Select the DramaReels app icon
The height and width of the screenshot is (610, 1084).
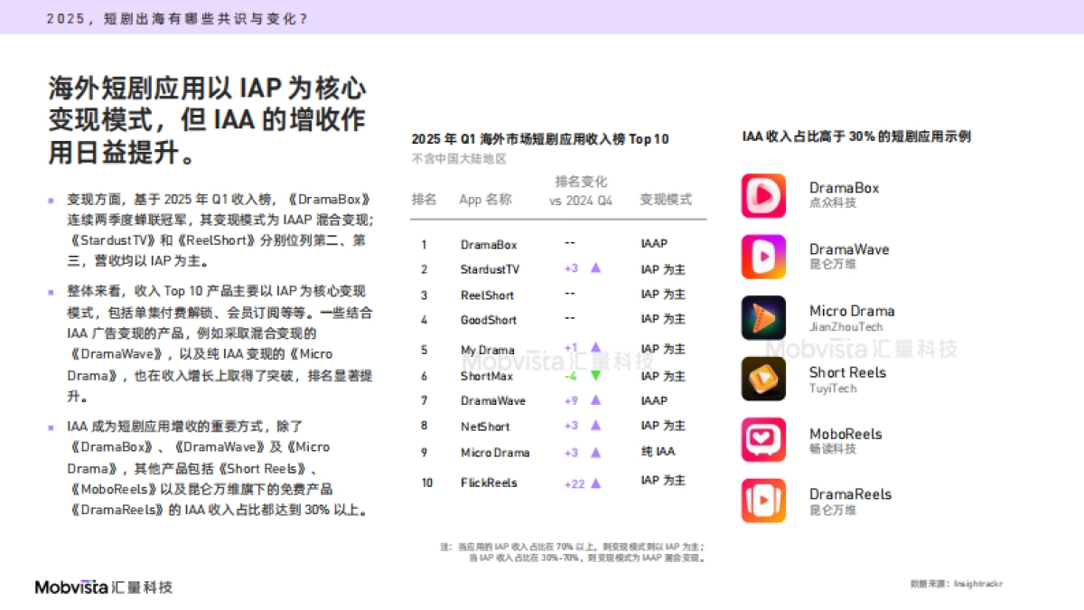tap(763, 501)
